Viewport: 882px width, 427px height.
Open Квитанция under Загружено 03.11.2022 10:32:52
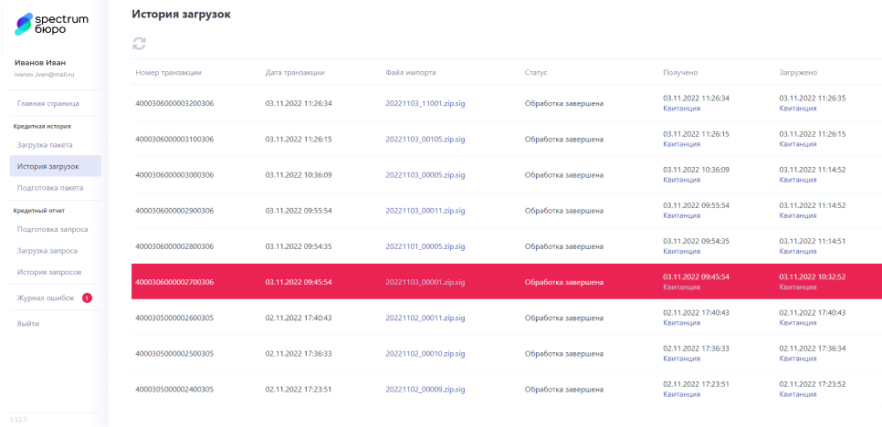pyautogui.click(x=798, y=287)
